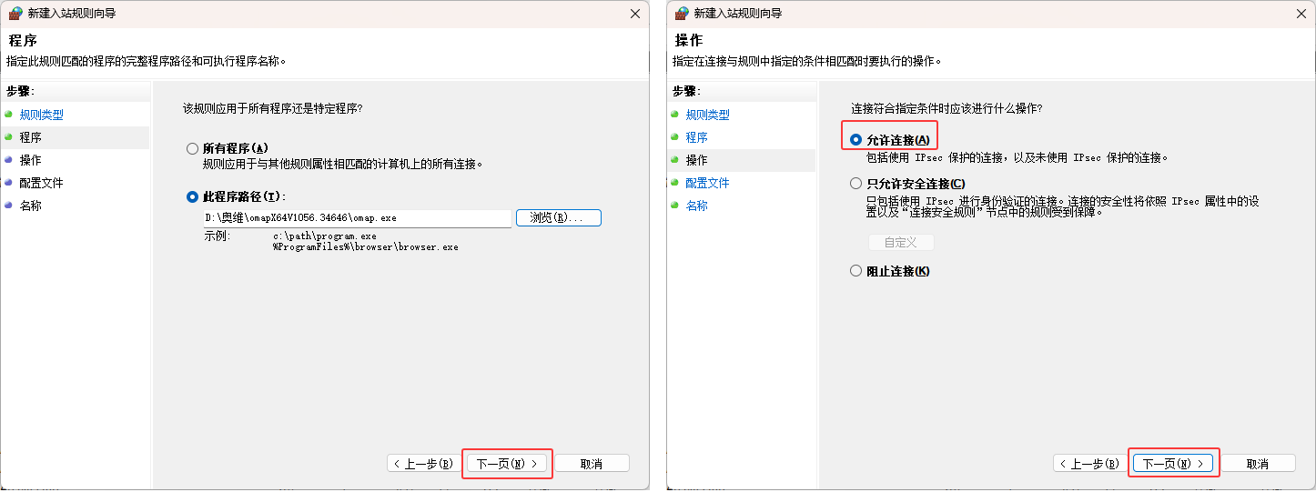Click firewall icon in 程序 window title
Viewport: 1316px width, 492px height.
coord(15,13)
